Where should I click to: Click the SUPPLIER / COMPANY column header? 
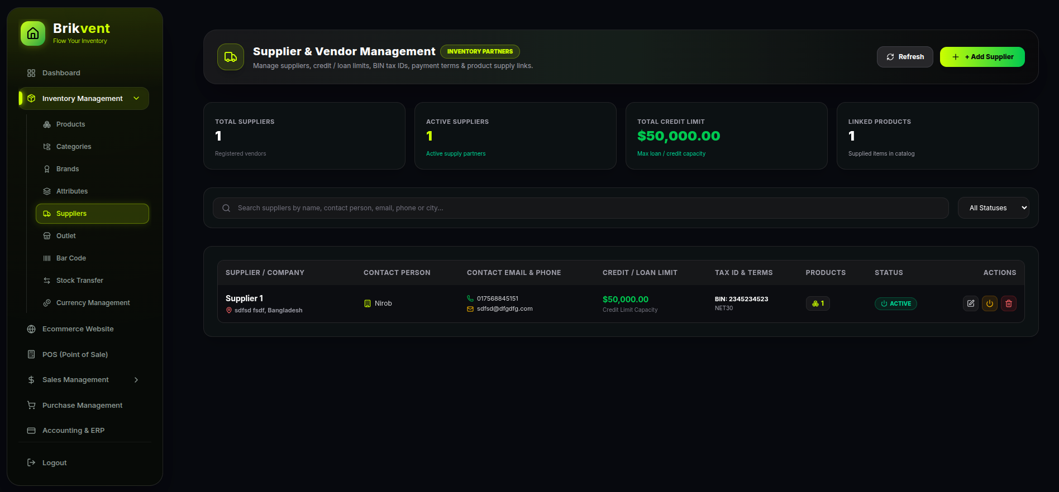(265, 273)
